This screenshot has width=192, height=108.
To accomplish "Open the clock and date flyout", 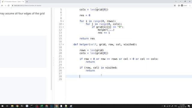I will [182, 106].
